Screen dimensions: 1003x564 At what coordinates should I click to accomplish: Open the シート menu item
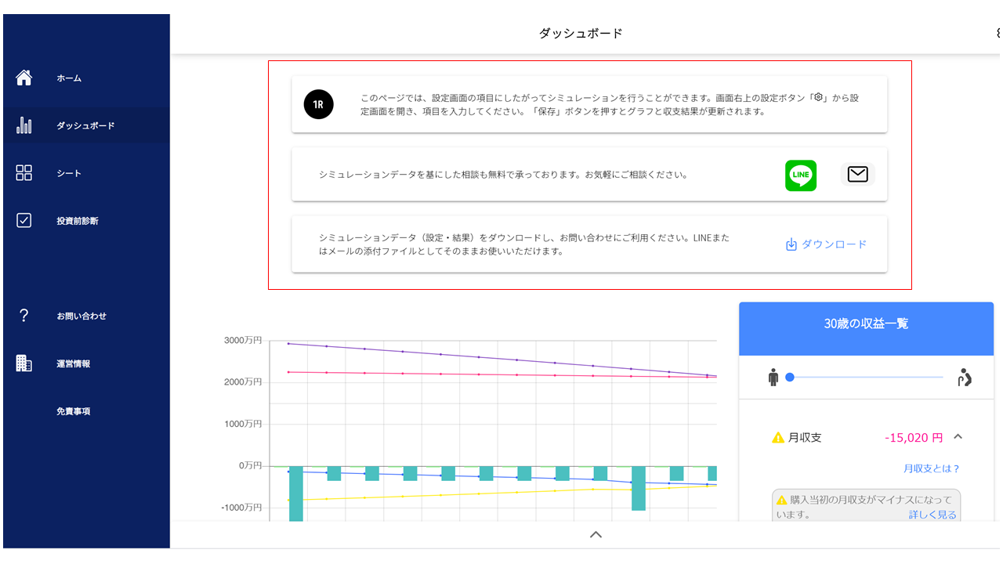click(x=69, y=173)
